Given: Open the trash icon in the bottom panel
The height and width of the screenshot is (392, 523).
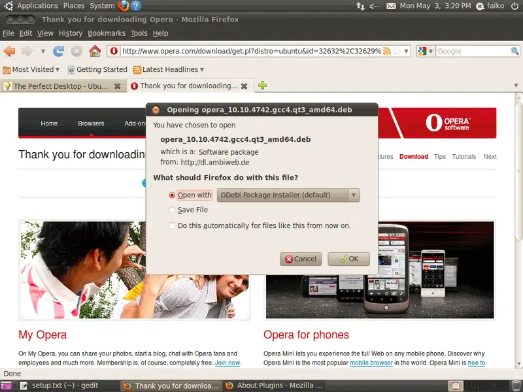Looking at the screenshot, I should click(516, 385).
